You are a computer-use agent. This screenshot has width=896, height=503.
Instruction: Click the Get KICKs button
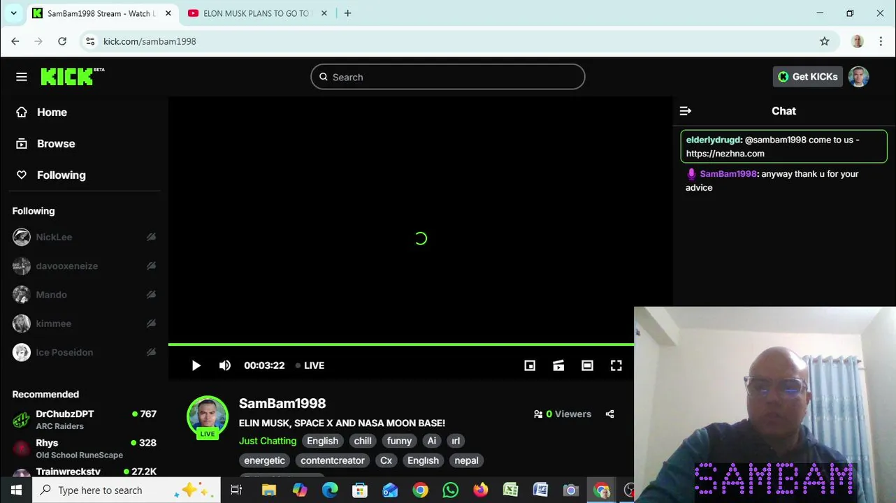click(x=807, y=77)
